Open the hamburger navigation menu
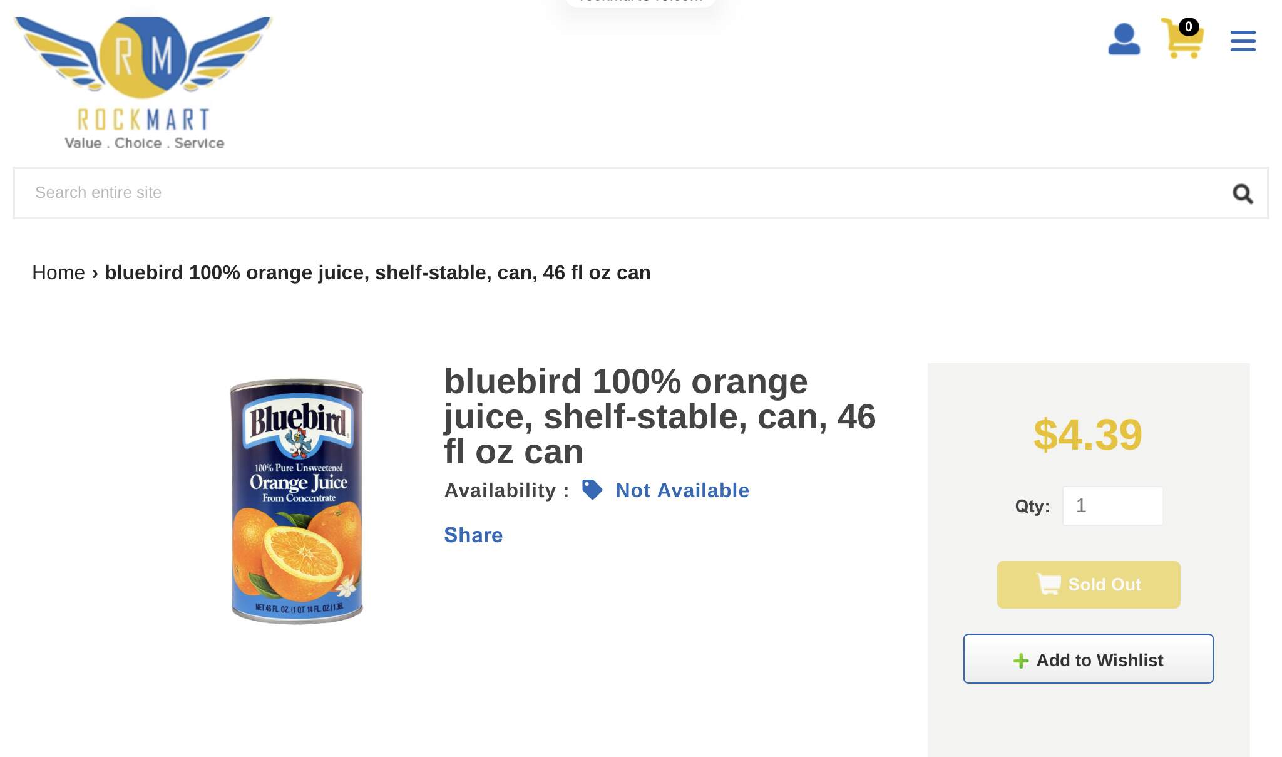 (x=1243, y=41)
